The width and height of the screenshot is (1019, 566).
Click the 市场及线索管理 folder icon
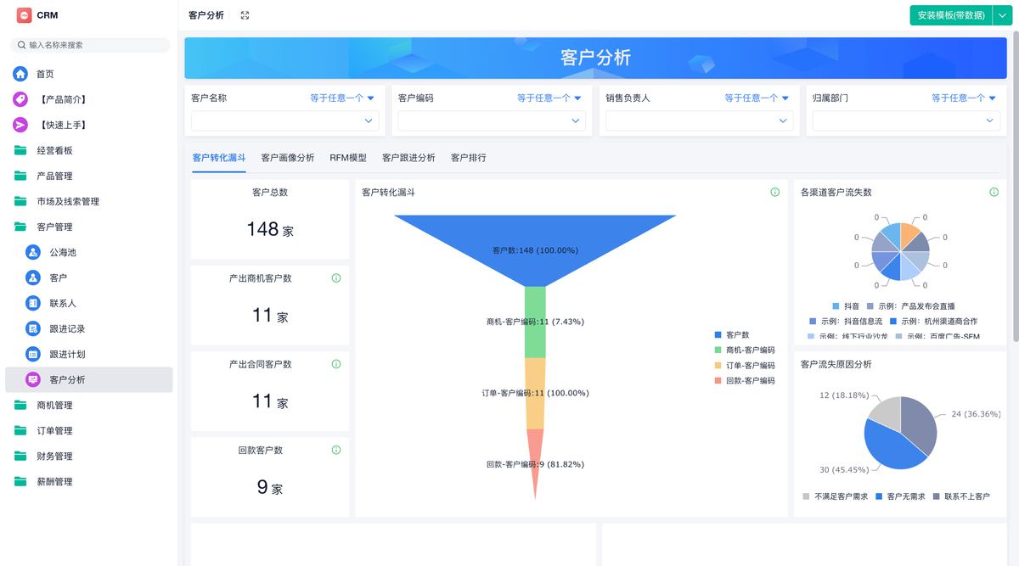coord(20,201)
